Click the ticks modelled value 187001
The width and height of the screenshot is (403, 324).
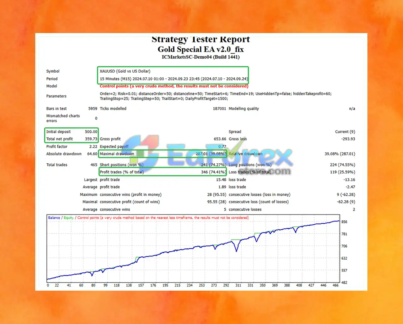pyautogui.click(x=219, y=109)
